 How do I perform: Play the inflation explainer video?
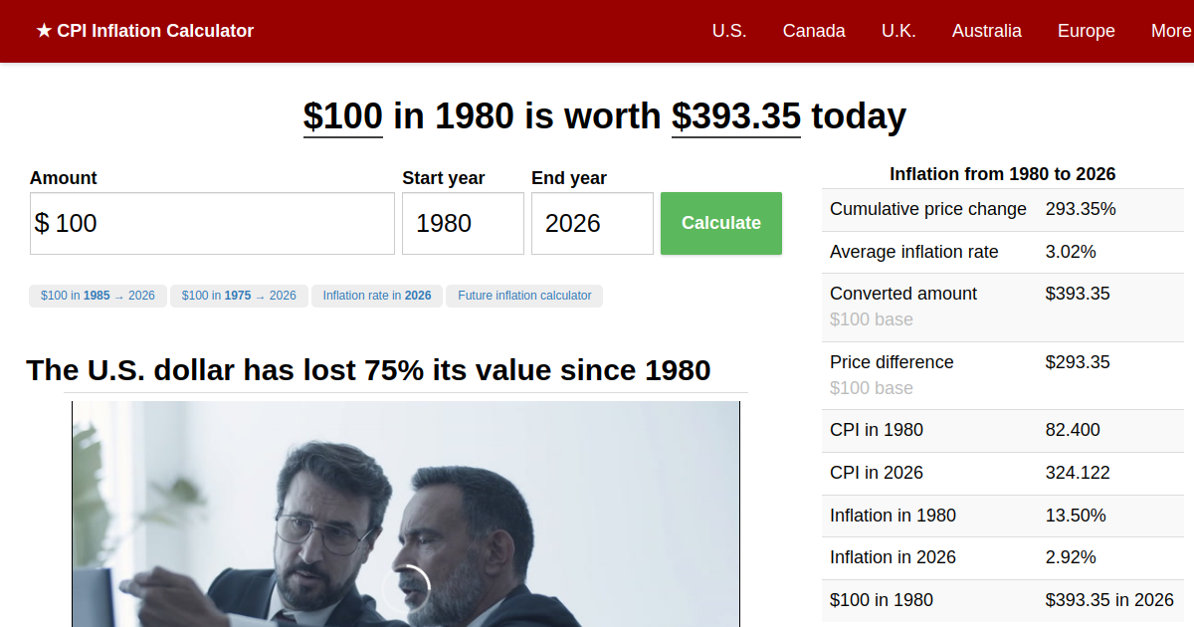coord(405,587)
